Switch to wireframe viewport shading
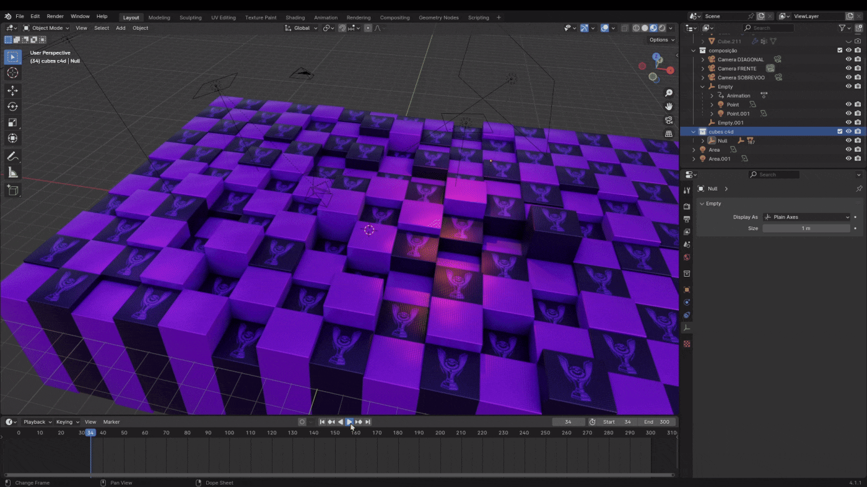The width and height of the screenshot is (867, 487). [636, 28]
